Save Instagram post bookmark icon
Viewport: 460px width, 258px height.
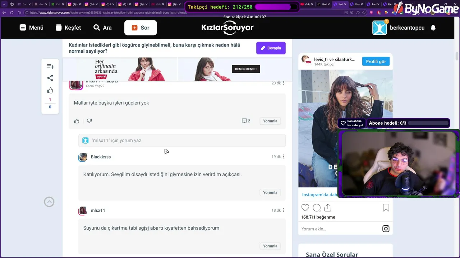(386, 208)
